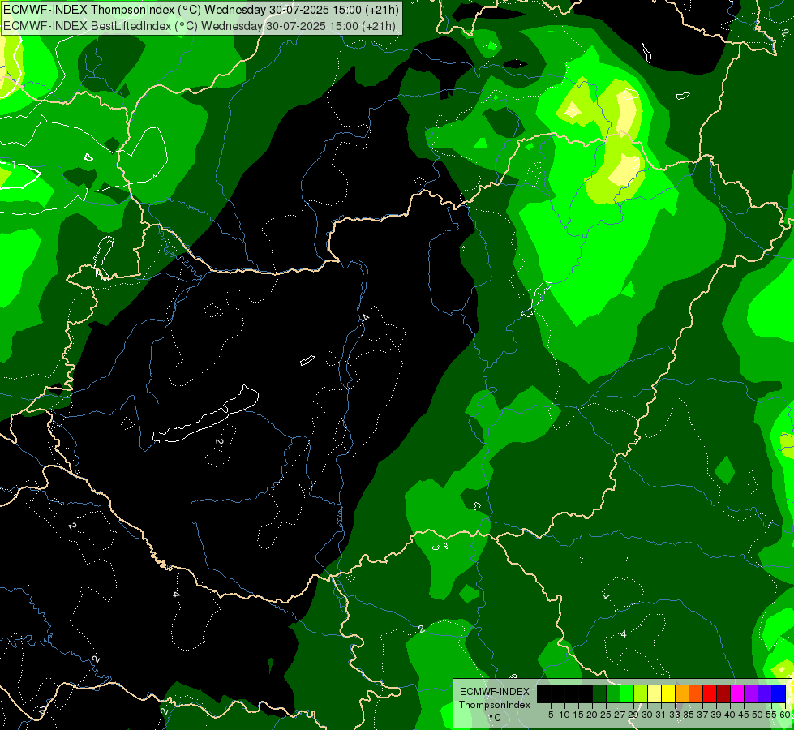Select the pale yellow 30-31 legend swatch
This screenshot has height=730, width=794.
(x=655, y=693)
